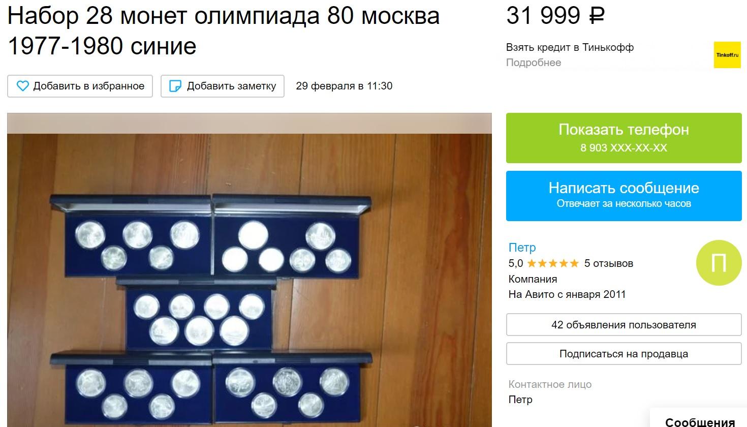Open seller name link Петр
This screenshot has height=427, width=747.
(522, 248)
